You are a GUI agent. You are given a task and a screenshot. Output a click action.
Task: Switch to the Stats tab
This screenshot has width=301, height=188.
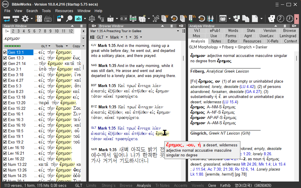click(x=251, y=30)
